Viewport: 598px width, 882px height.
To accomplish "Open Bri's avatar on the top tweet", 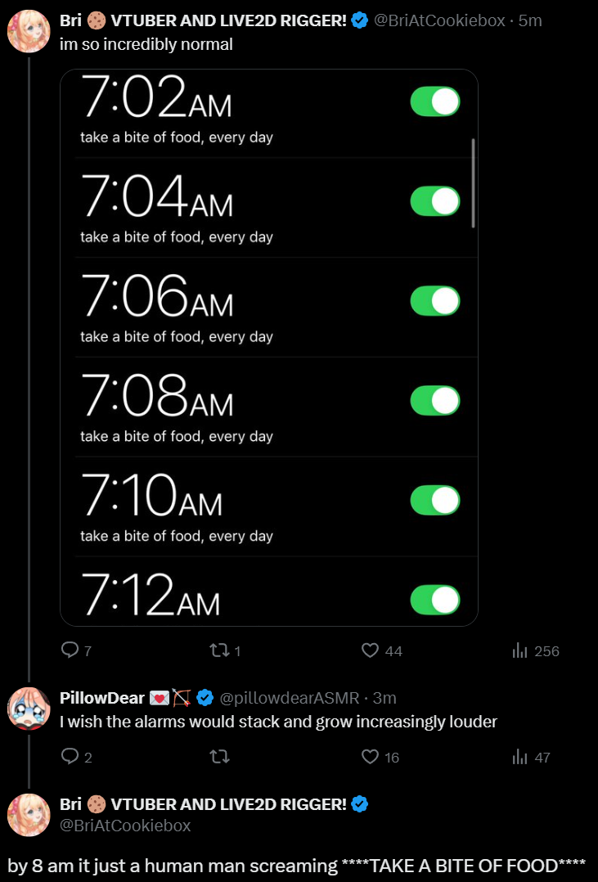I will click(x=29, y=31).
